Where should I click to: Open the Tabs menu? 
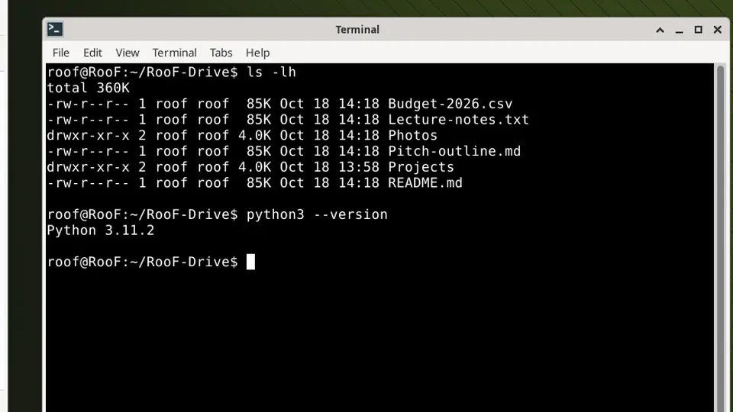click(221, 53)
